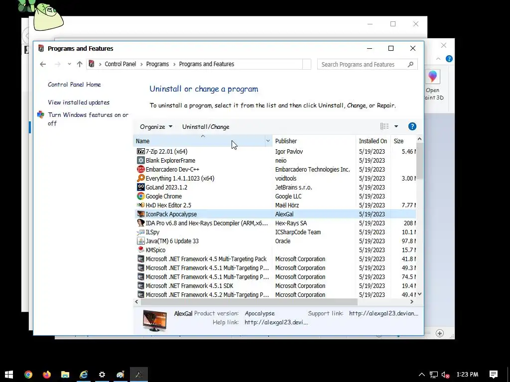The height and width of the screenshot is (382, 510).
Task: Select the Hex-Rays SA publisher cell
Action: click(x=291, y=223)
